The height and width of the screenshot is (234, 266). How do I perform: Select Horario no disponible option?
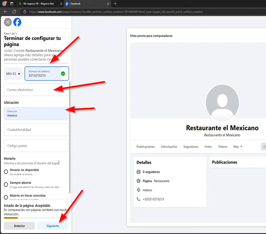tap(6, 172)
